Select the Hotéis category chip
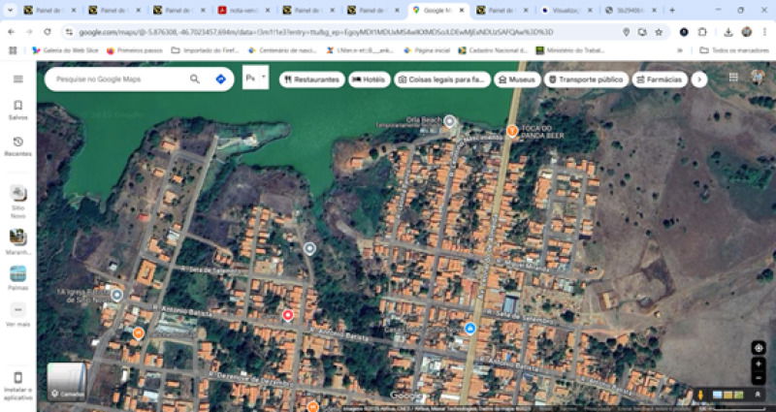776x412 pixels. (370, 79)
